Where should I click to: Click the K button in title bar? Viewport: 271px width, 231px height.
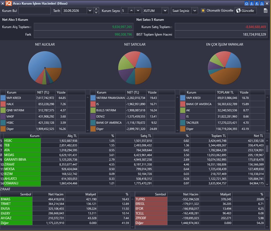point(257,3)
